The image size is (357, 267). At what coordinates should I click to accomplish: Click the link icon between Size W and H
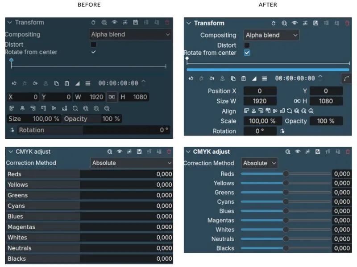tap(298, 101)
